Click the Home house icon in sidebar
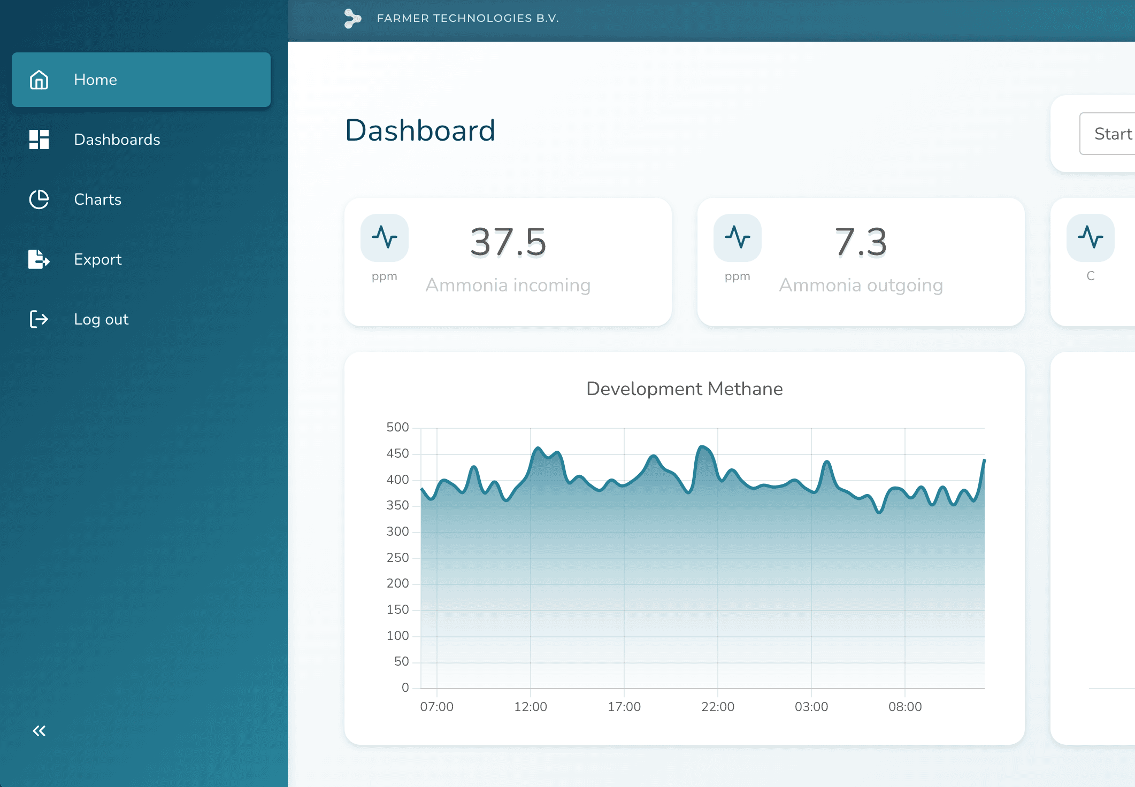1135x787 pixels. [x=39, y=80]
